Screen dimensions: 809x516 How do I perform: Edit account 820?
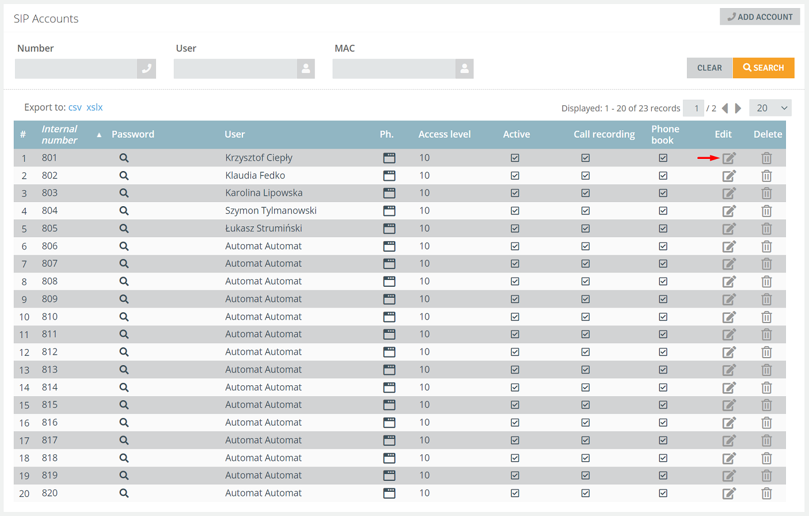tap(729, 494)
